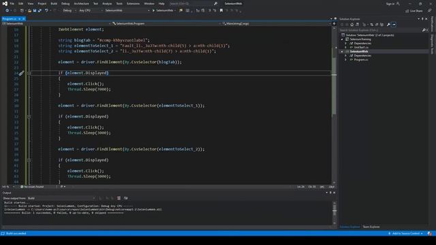Open the SeleniumWeb startup project dropdown
The image size is (436, 245).
[127, 11]
